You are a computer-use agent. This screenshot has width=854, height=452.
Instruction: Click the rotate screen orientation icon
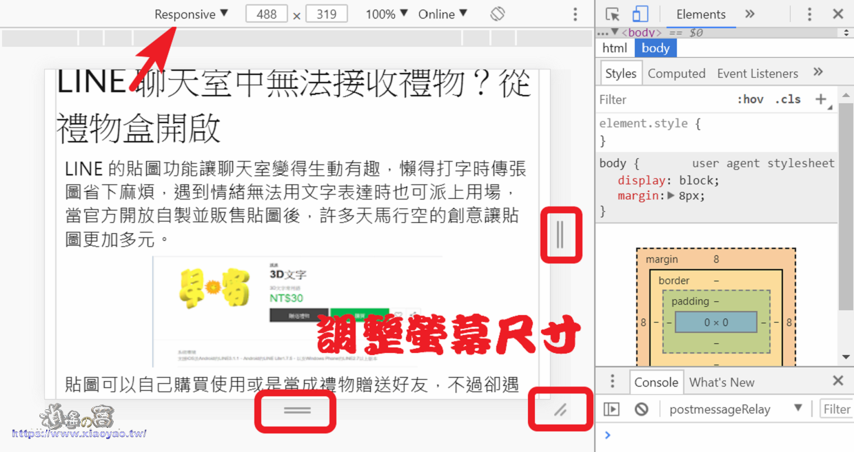(498, 14)
